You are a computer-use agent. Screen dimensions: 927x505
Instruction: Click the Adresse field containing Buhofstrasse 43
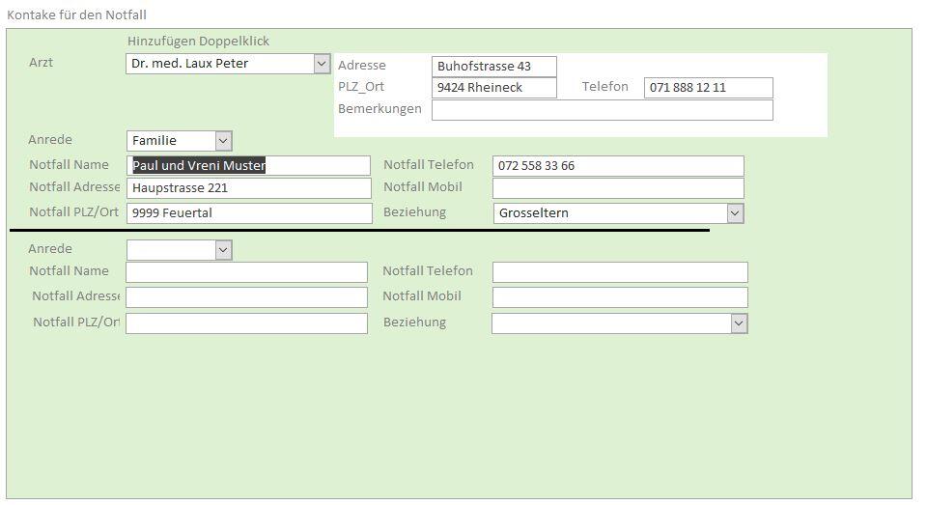(x=493, y=67)
